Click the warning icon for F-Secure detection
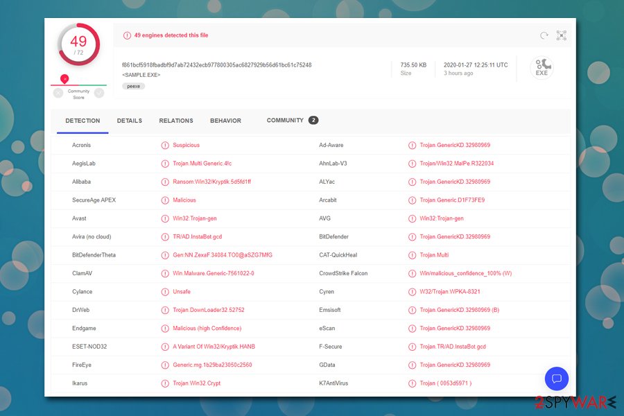The height and width of the screenshot is (416, 624). 412,347
